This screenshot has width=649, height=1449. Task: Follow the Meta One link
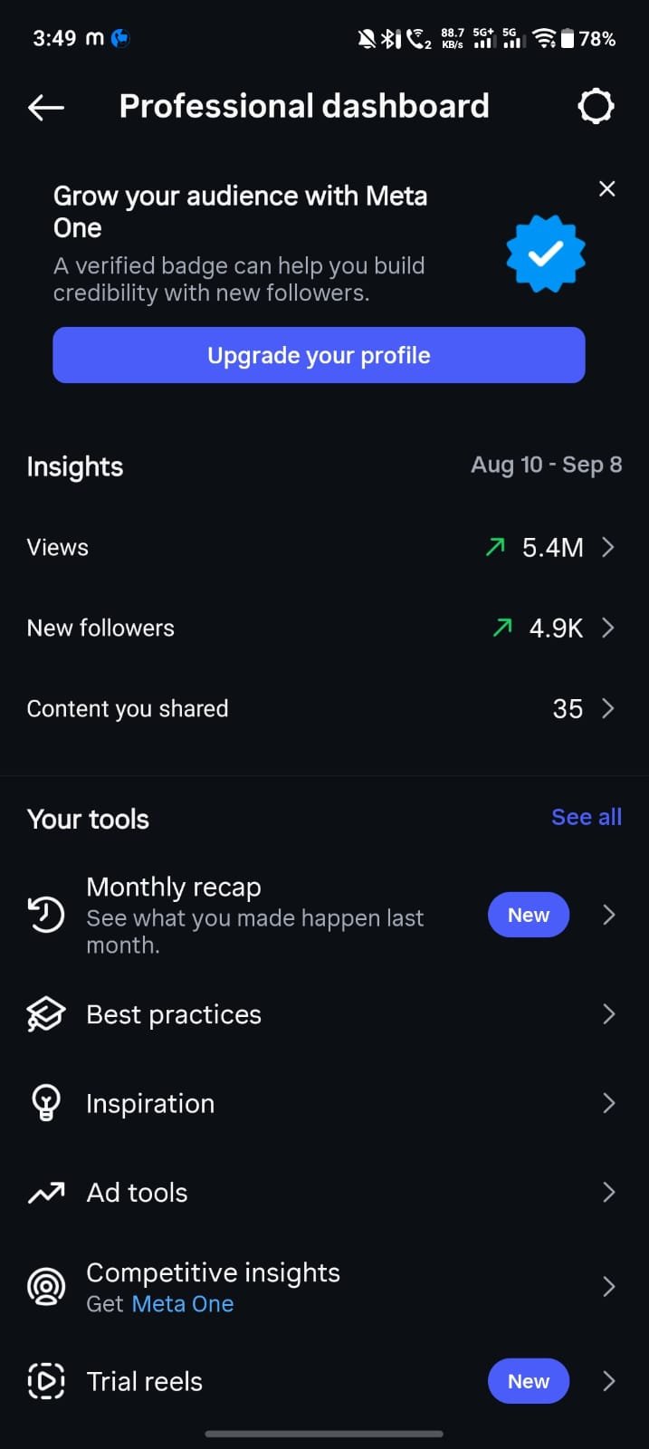183,1304
